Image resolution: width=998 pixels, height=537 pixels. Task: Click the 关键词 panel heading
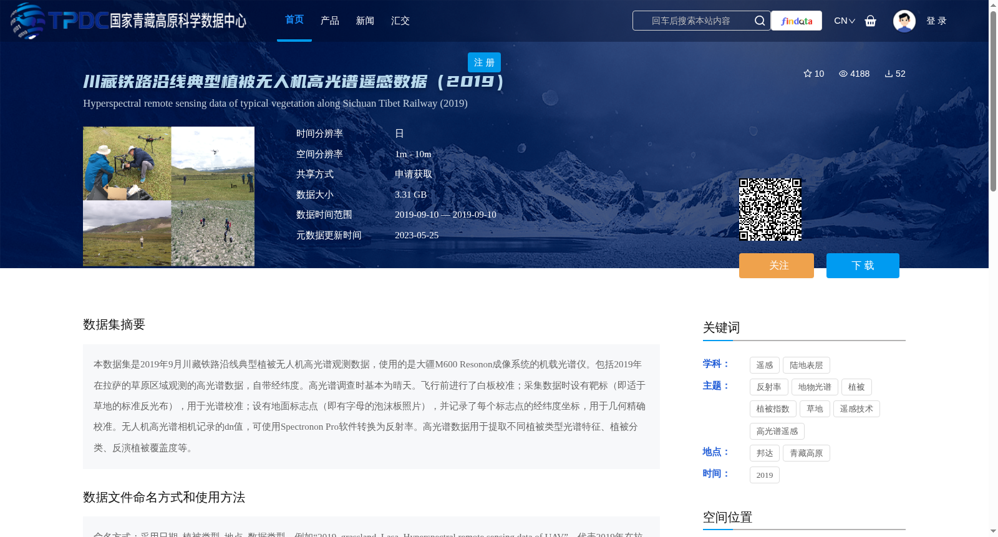click(721, 327)
